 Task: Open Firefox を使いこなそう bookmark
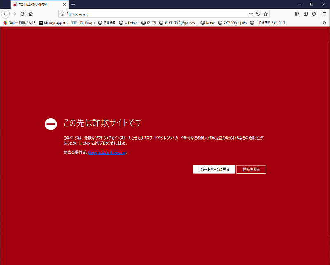(19, 23)
